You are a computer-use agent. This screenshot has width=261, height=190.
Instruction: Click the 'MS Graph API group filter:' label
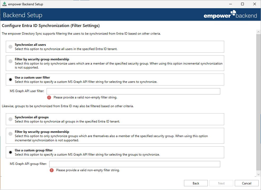point(28,164)
